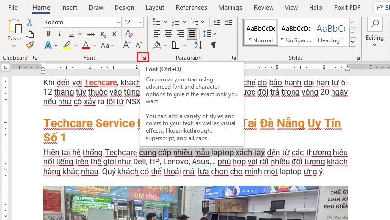Increase paragraph indent
Viewport: 390px width, 220px height.
[229, 22]
